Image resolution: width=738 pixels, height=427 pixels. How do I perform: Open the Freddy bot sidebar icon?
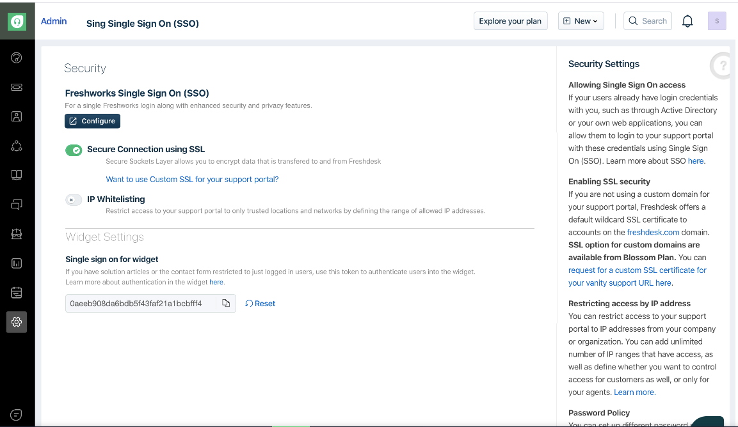tap(17, 234)
